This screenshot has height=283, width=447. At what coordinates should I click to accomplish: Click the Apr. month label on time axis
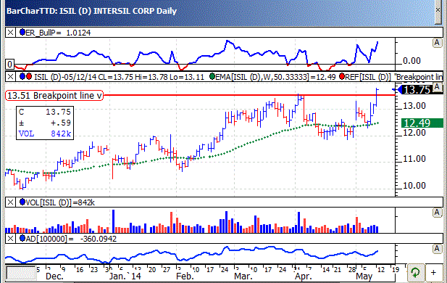(304, 276)
